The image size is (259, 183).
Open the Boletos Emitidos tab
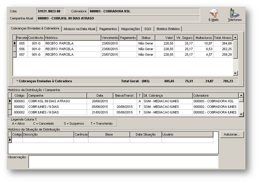point(168,29)
